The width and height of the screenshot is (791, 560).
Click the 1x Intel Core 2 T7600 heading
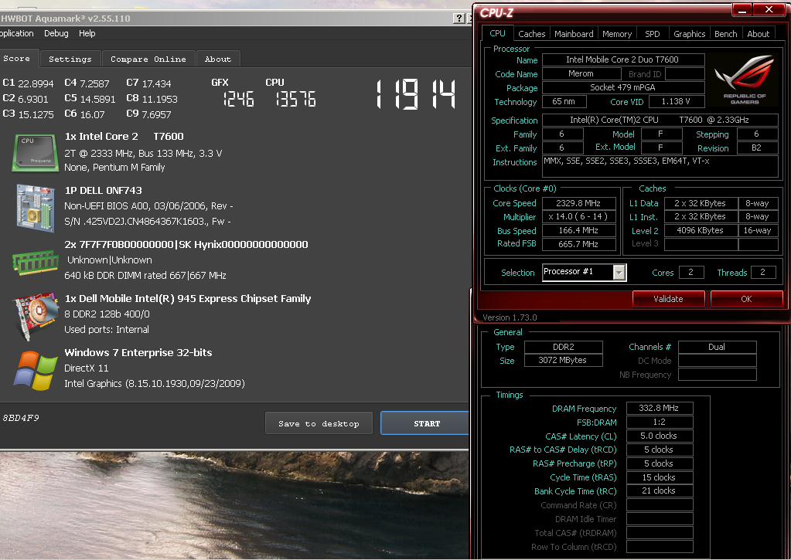[124, 136]
